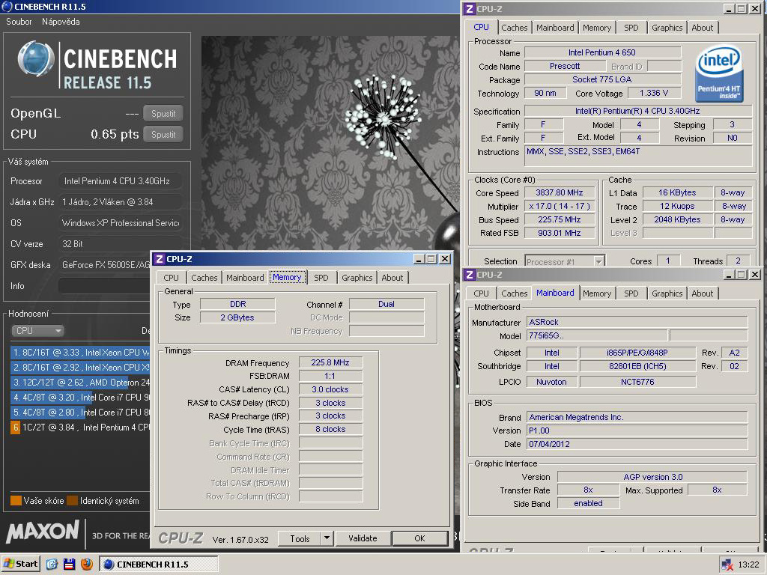Select ranking row 5 Intel Core i7 @ 2.80

(x=79, y=413)
